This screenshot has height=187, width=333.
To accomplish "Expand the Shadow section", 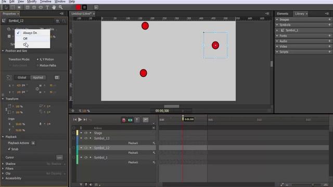I will (x=3, y=164).
